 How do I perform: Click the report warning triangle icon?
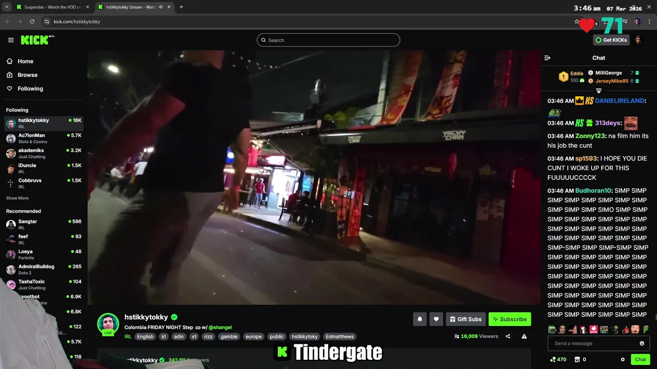(524, 336)
